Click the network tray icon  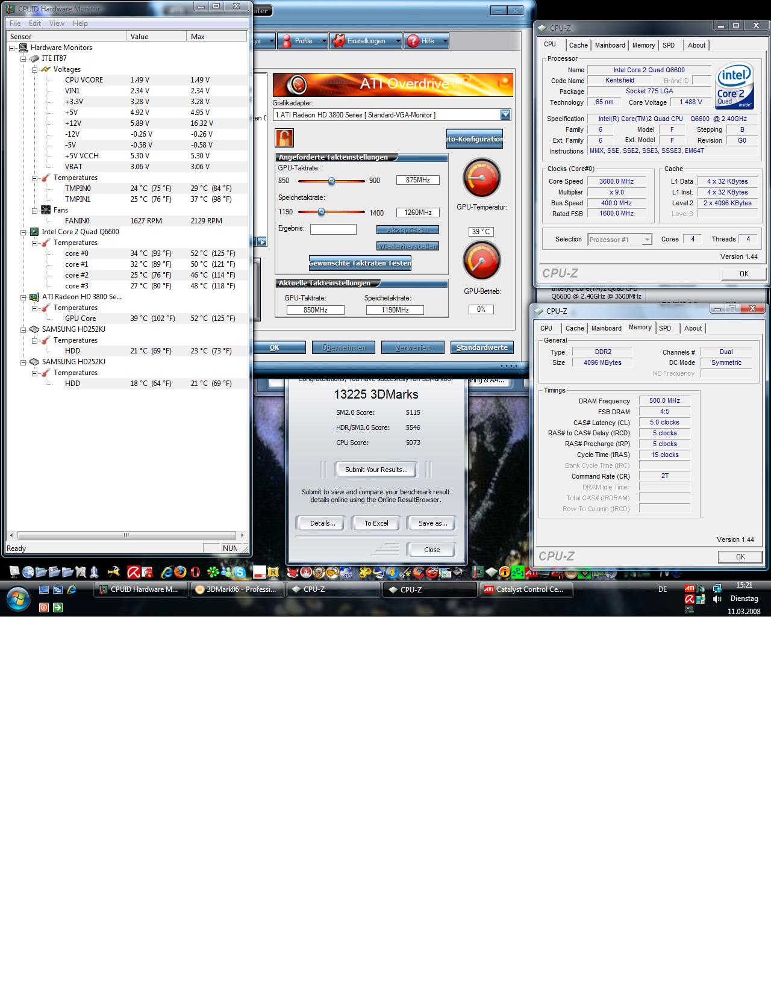[717, 588]
